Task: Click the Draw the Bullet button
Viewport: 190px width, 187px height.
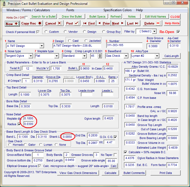Action: click(x=72, y=17)
